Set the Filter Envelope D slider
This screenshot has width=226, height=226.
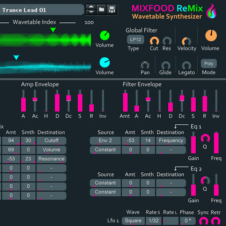[171, 101]
